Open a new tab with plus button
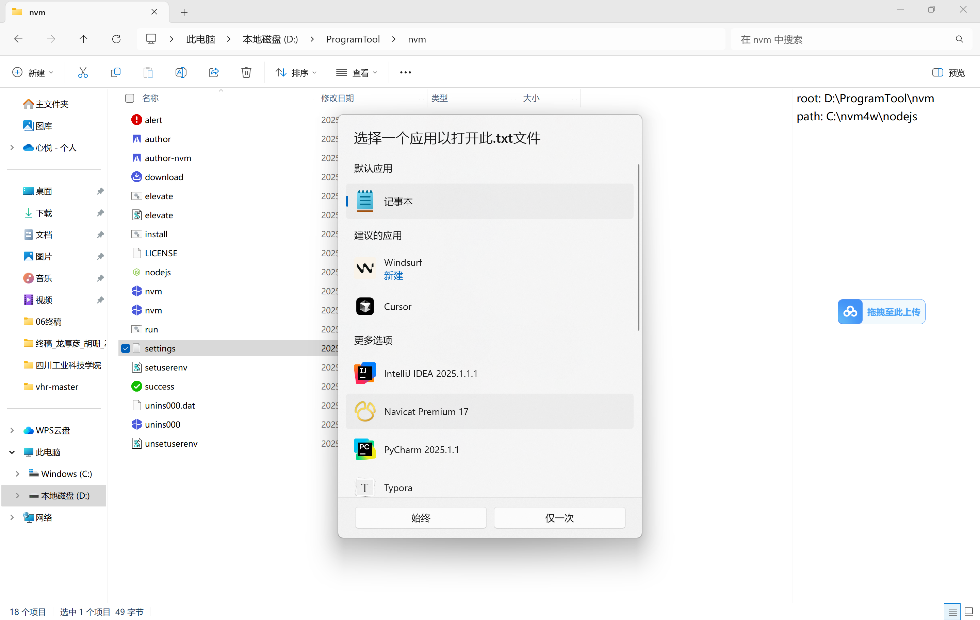The width and height of the screenshot is (980, 620). pyautogui.click(x=184, y=12)
